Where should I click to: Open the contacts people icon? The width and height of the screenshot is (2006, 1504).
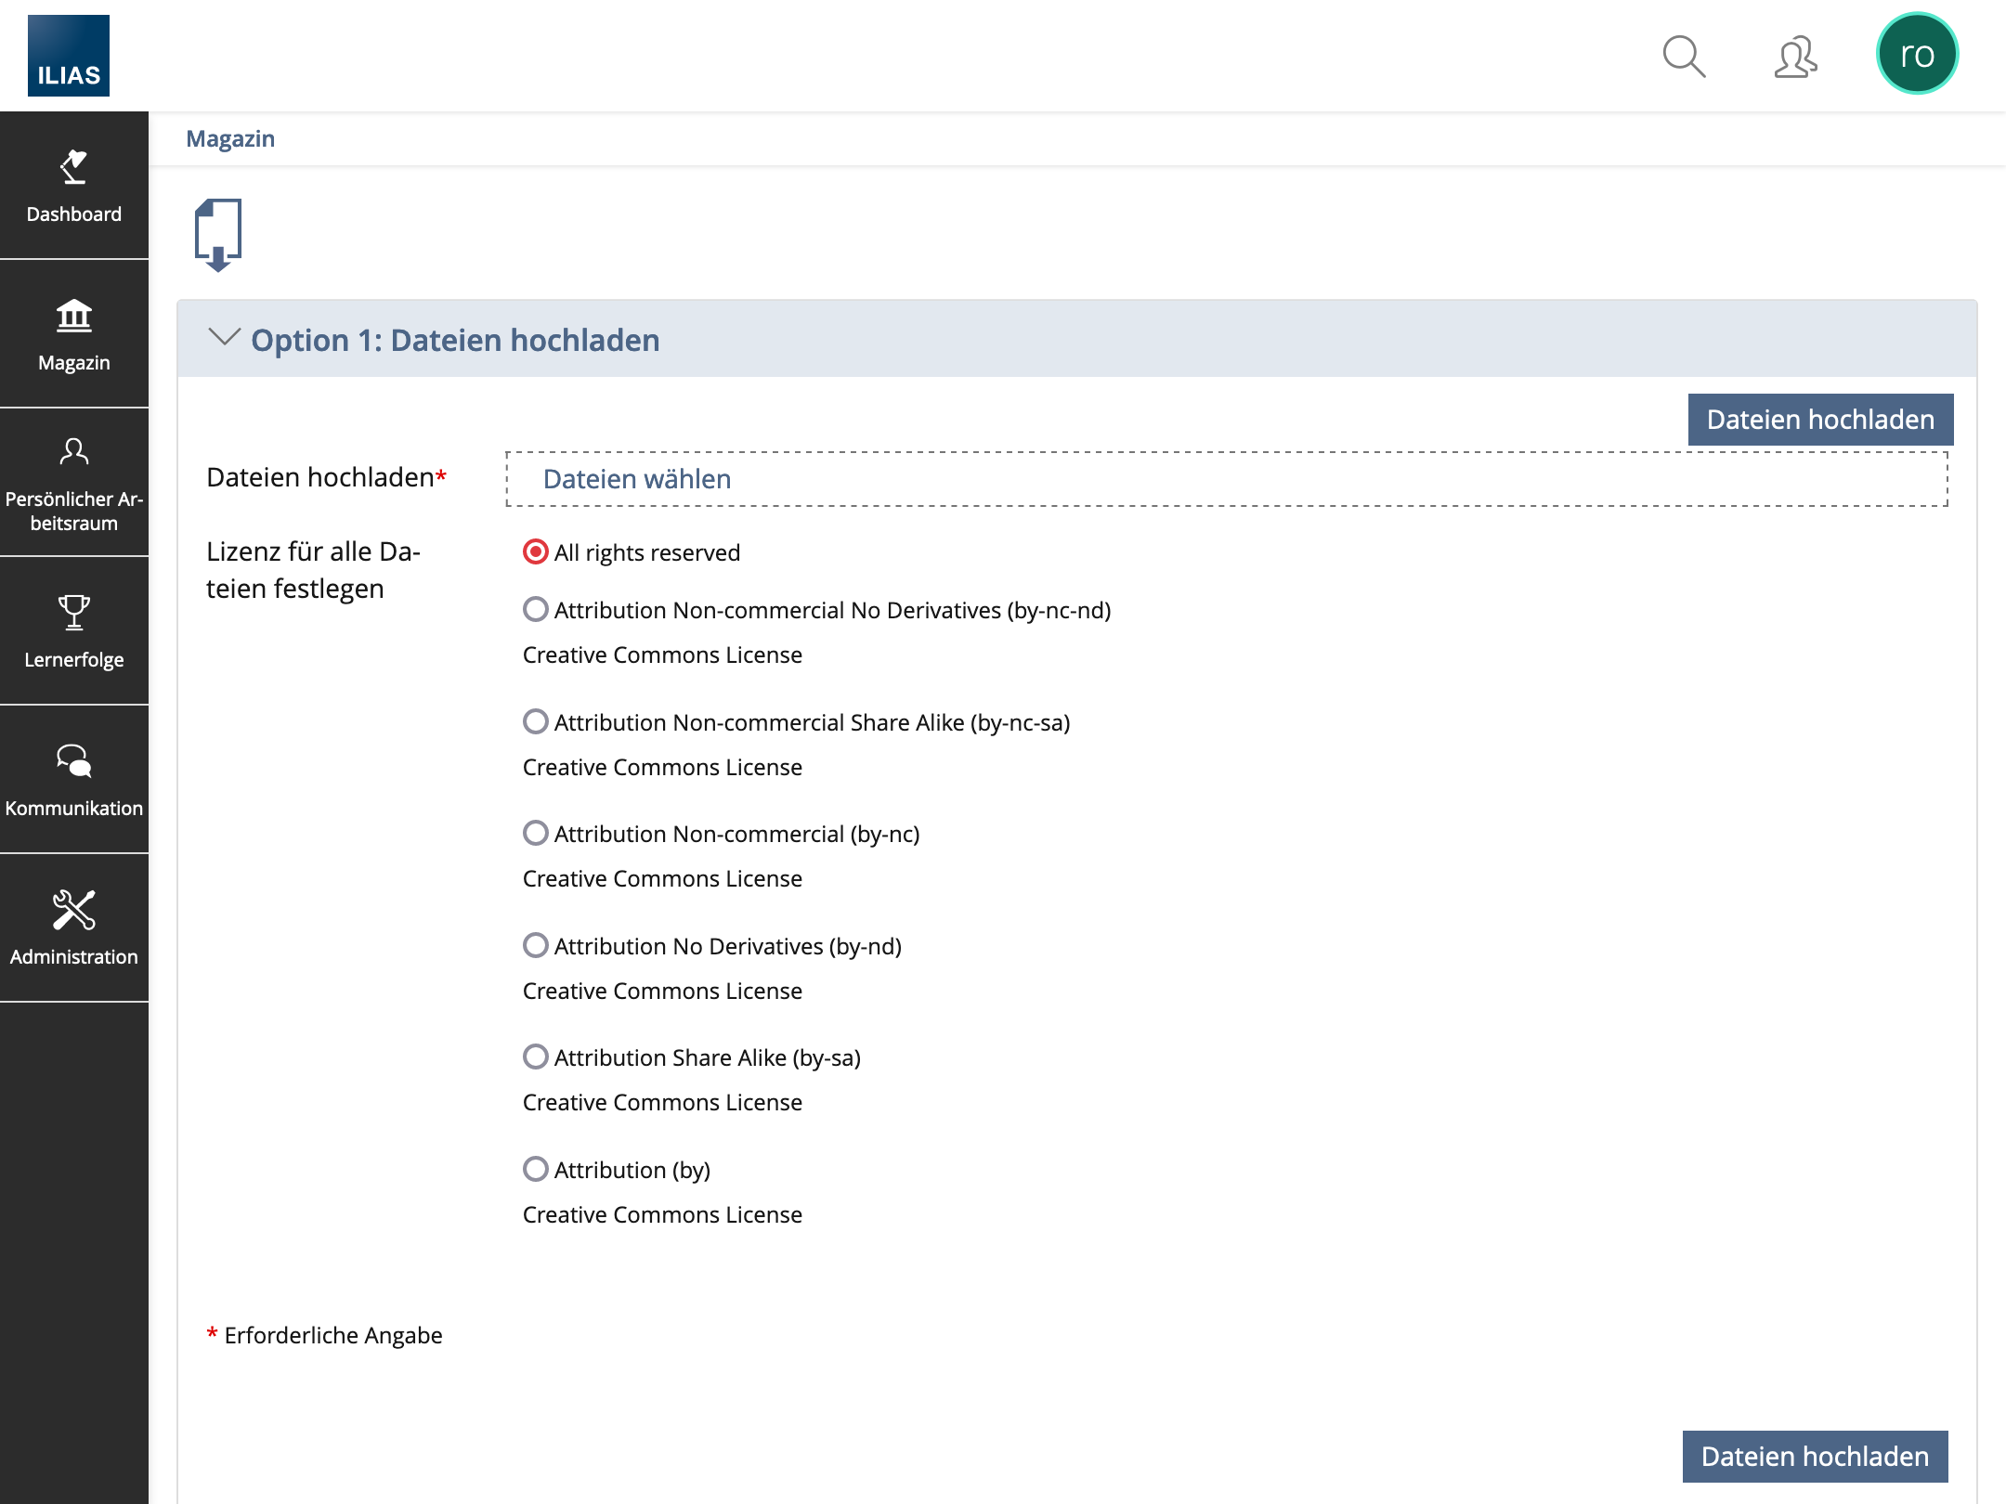[x=1795, y=57]
